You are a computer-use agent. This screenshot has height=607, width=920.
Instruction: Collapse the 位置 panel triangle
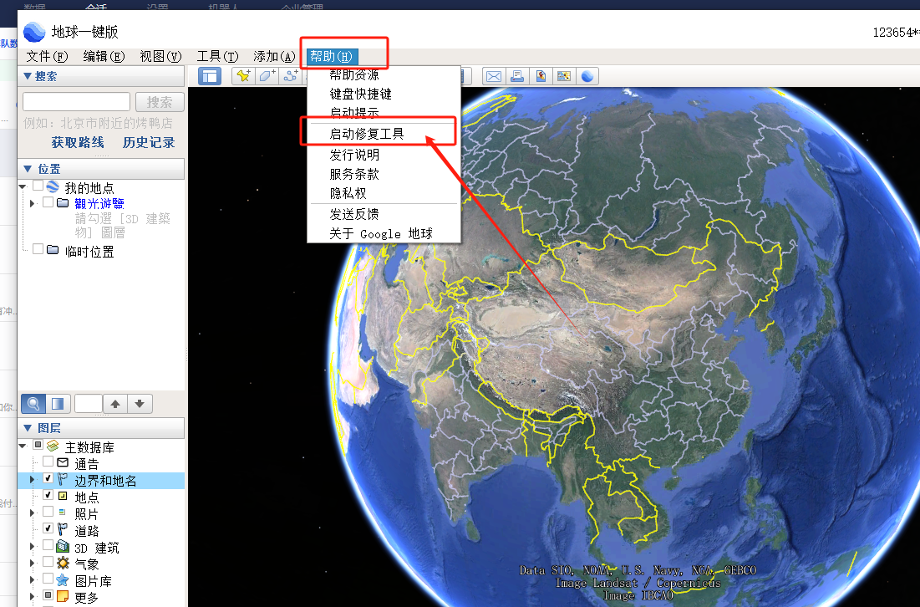(x=27, y=169)
